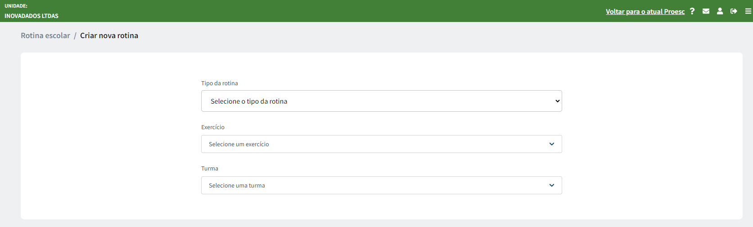Open the hamburger menu icon
Screen dimensions: 753x227
[748, 11]
